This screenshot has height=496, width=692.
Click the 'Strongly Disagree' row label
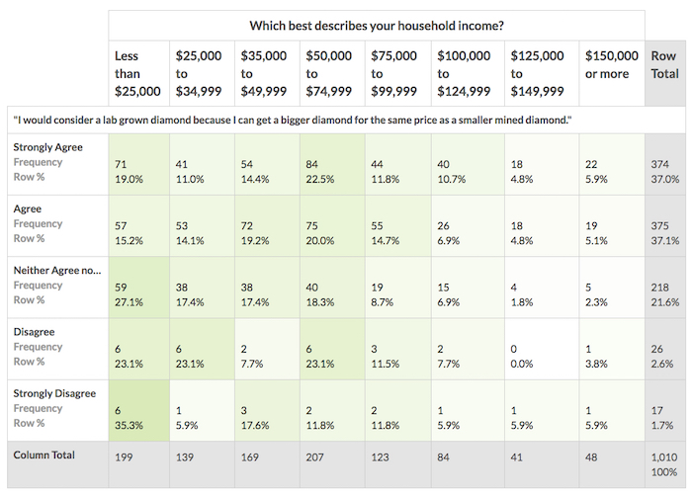pyautogui.click(x=54, y=393)
